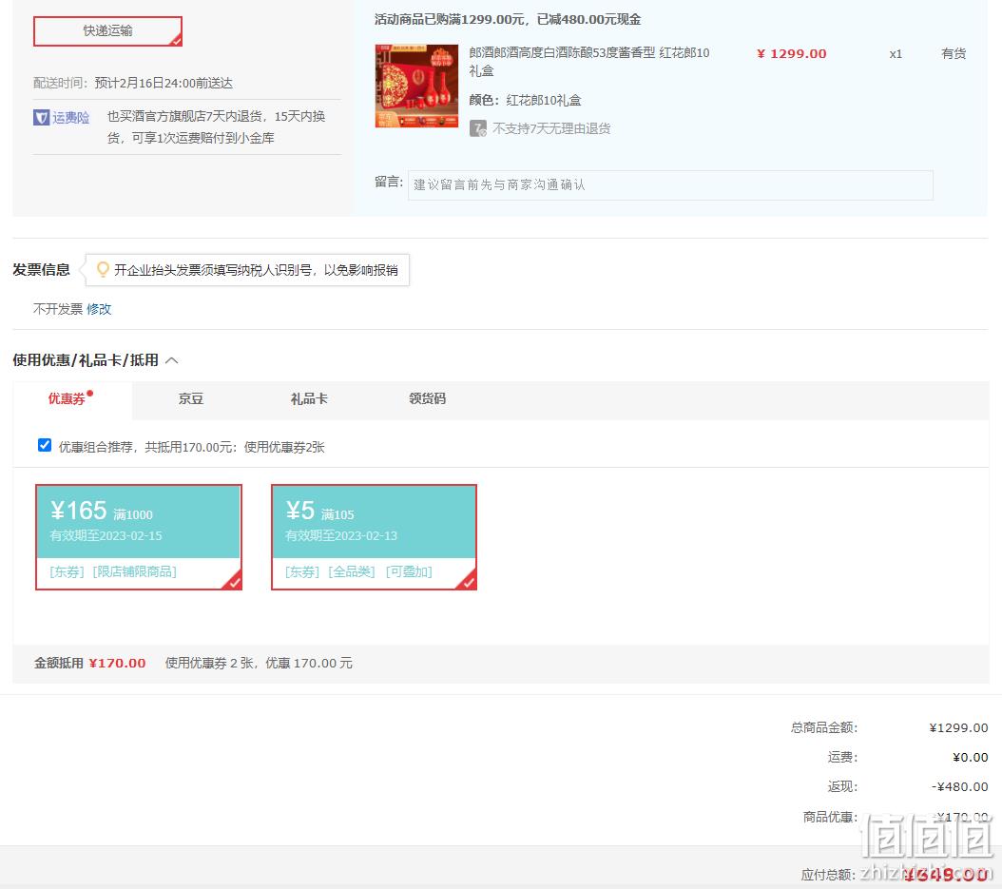Switch to the 领货码 tab
1002x889 pixels.
tap(427, 399)
